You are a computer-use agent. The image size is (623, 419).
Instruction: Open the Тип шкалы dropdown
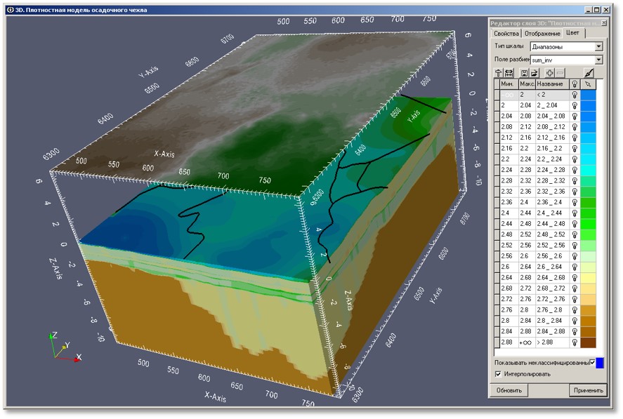tap(598, 47)
